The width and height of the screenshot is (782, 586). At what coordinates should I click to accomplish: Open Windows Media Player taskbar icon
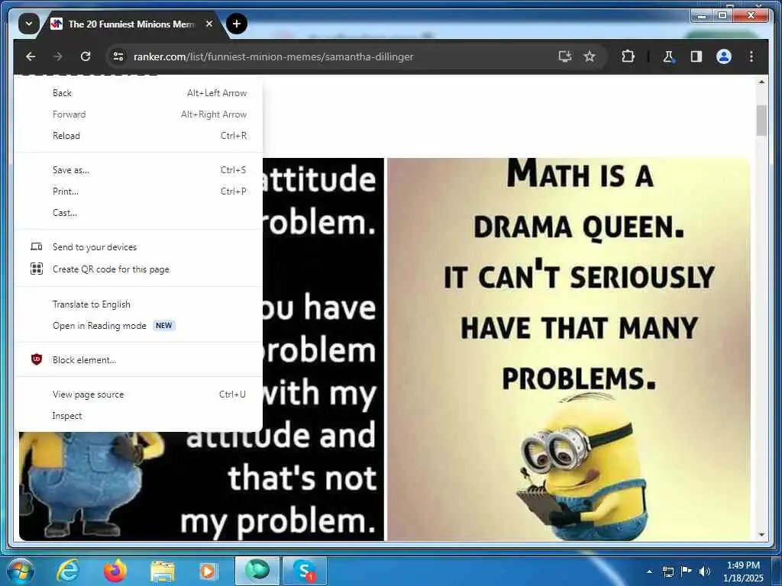tap(208, 572)
